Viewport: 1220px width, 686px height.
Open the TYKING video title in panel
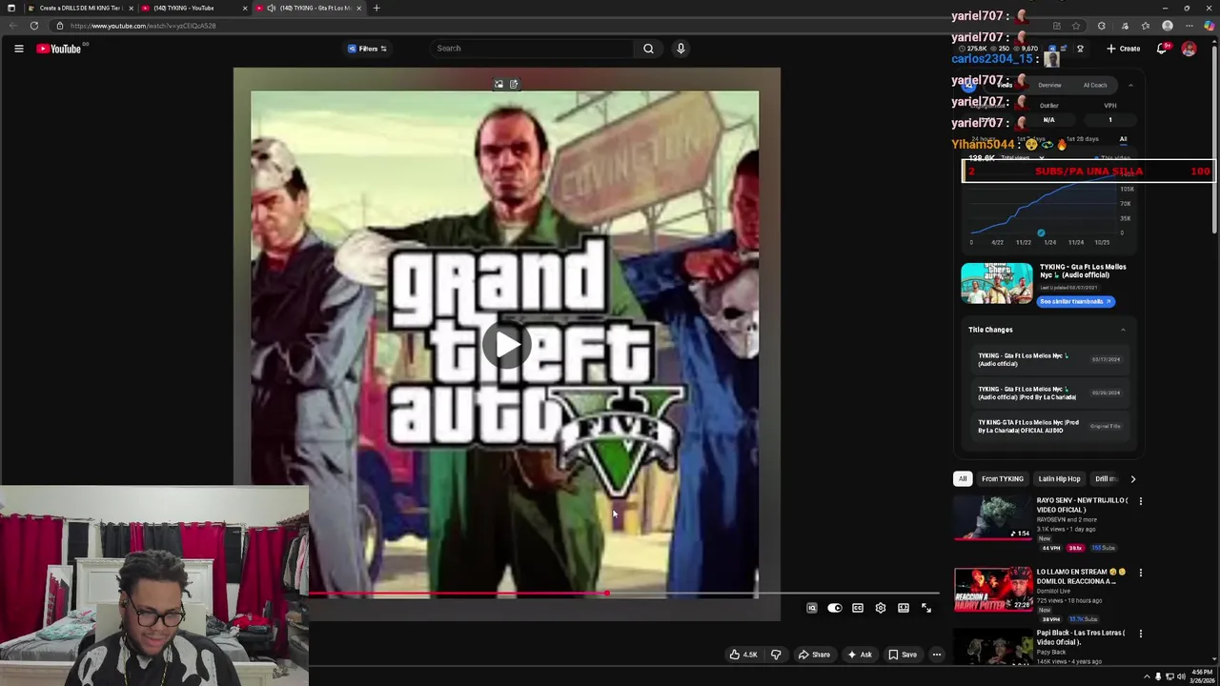pyautogui.click(x=1083, y=271)
